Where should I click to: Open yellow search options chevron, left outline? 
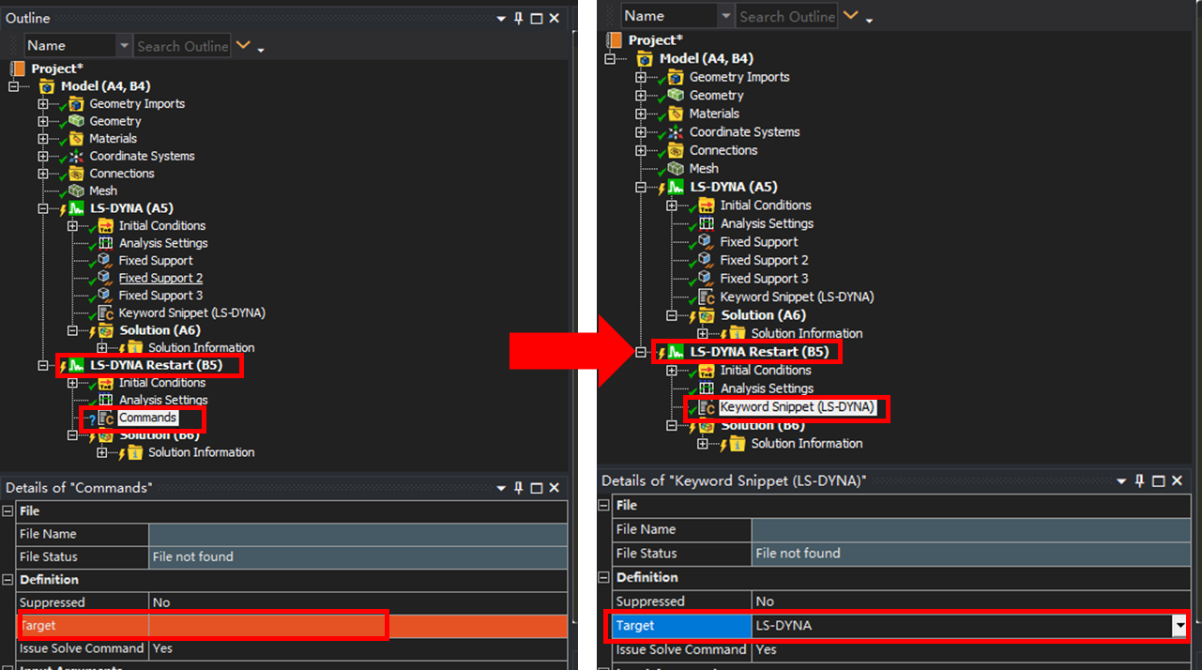point(243,45)
